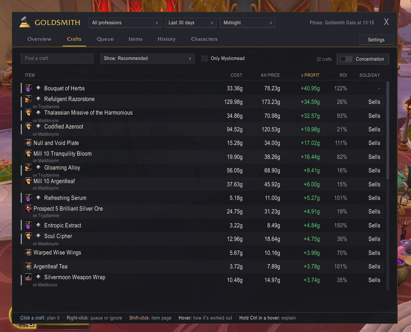Click the Bouquet of Herbs quality diamond
411x332 pixels.
click(38, 88)
